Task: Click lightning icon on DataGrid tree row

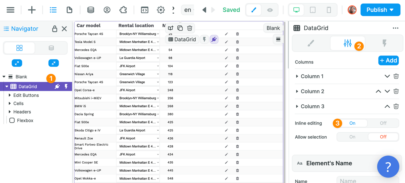Action: click(66, 86)
